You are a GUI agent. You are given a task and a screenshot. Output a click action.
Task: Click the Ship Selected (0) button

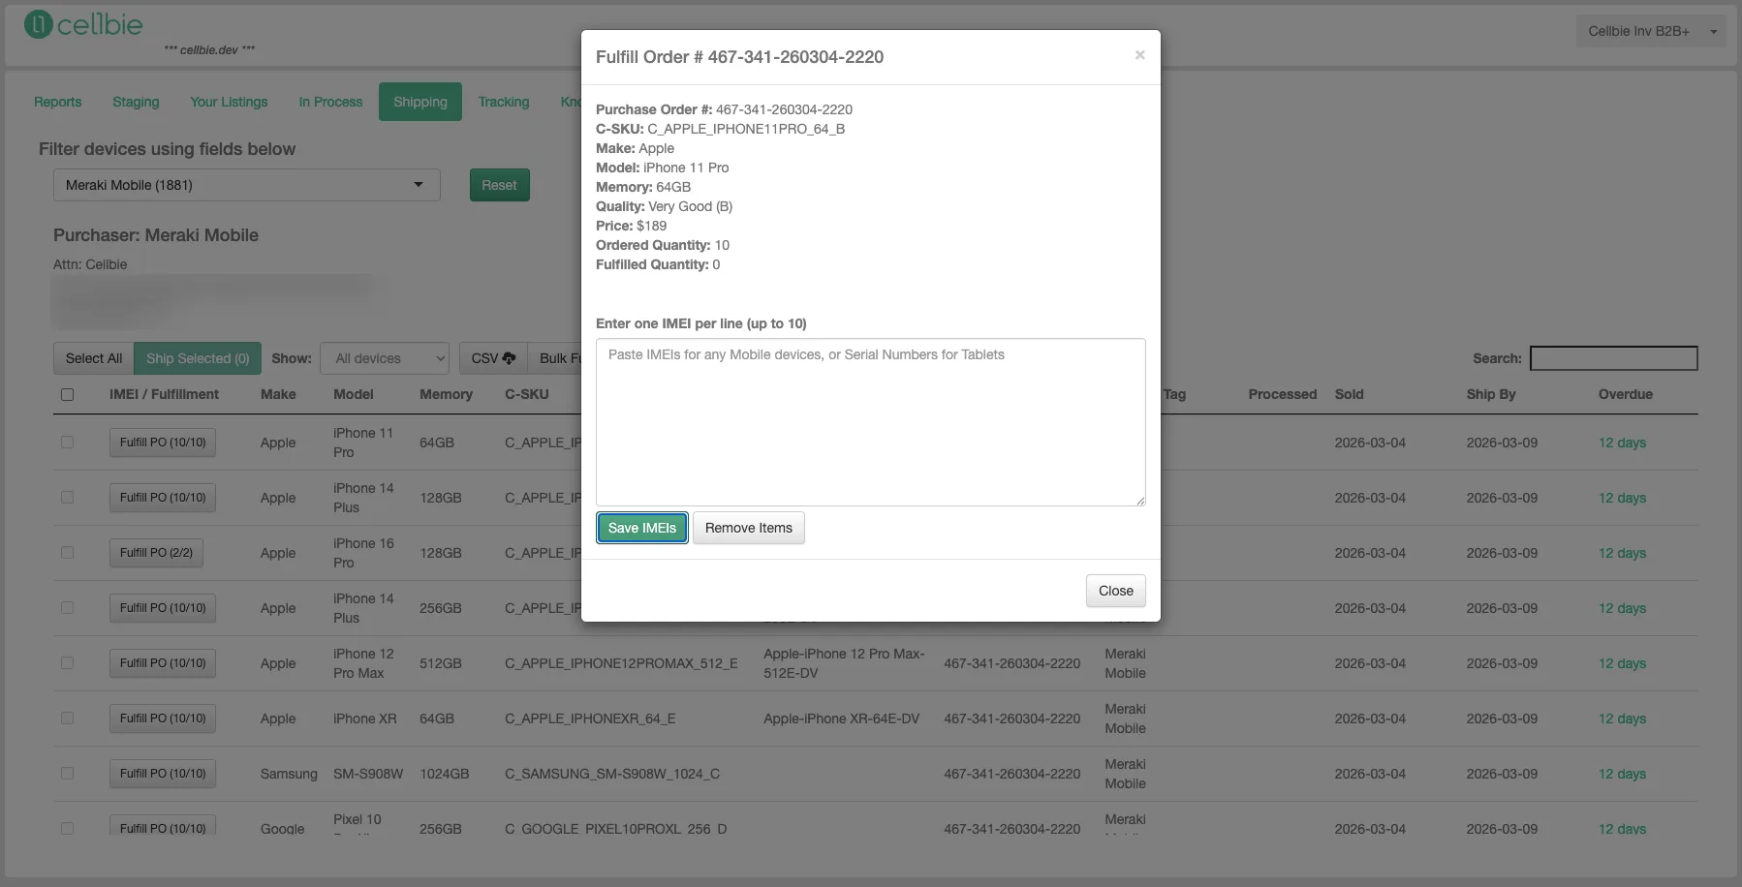tap(198, 358)
